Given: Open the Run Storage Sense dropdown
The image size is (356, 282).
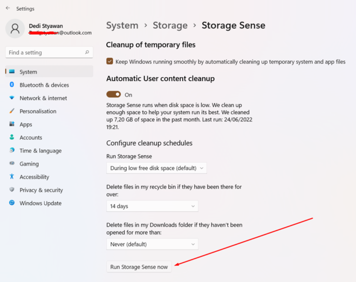Looking at the screenshot, I should [156, 168].
